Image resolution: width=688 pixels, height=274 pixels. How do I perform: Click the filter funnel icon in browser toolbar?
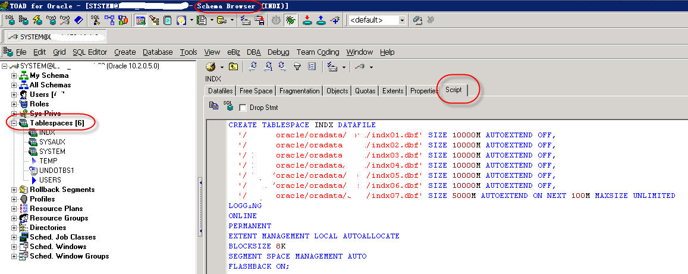297,67
